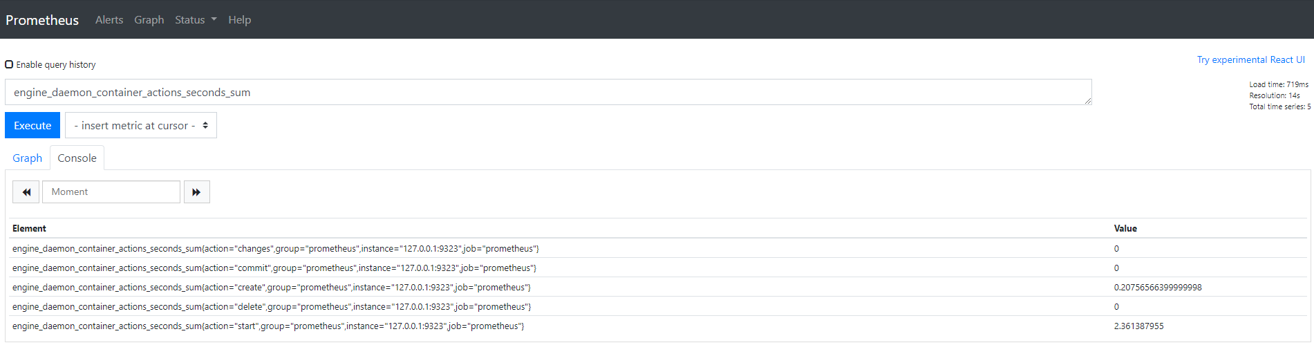Viewport: 1314px width, 345px height.
Task: Click the 0 value in changes row
Action: click(x=1116, y=249)
